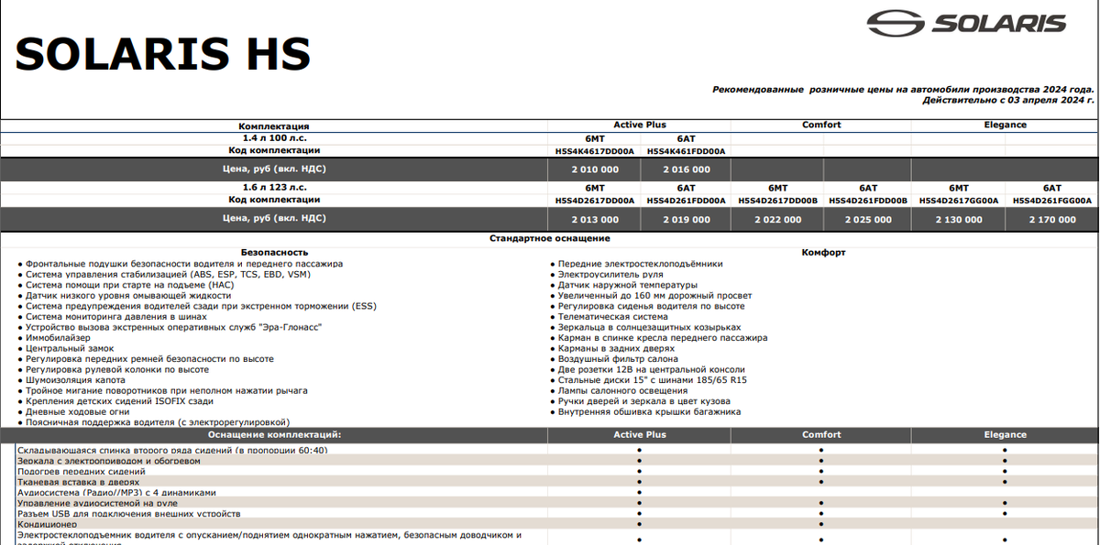This screenshot has width=1100, height=545.
Task: Select 'Система помощи при старте на подъеме (HAC)'
Action: pos(130,285)
